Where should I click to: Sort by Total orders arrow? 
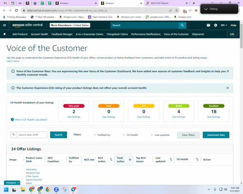(130, 160)
